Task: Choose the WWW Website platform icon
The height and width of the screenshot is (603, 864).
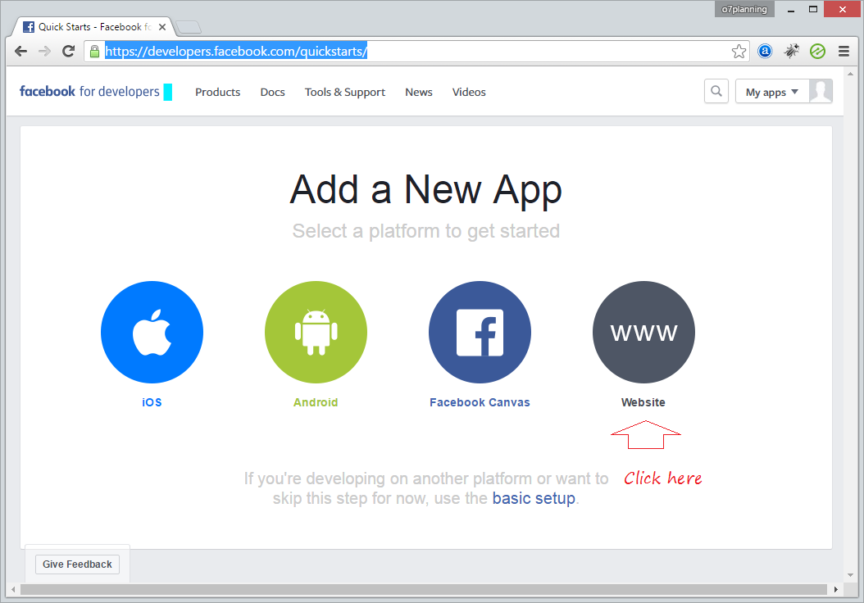Action: 643,332
